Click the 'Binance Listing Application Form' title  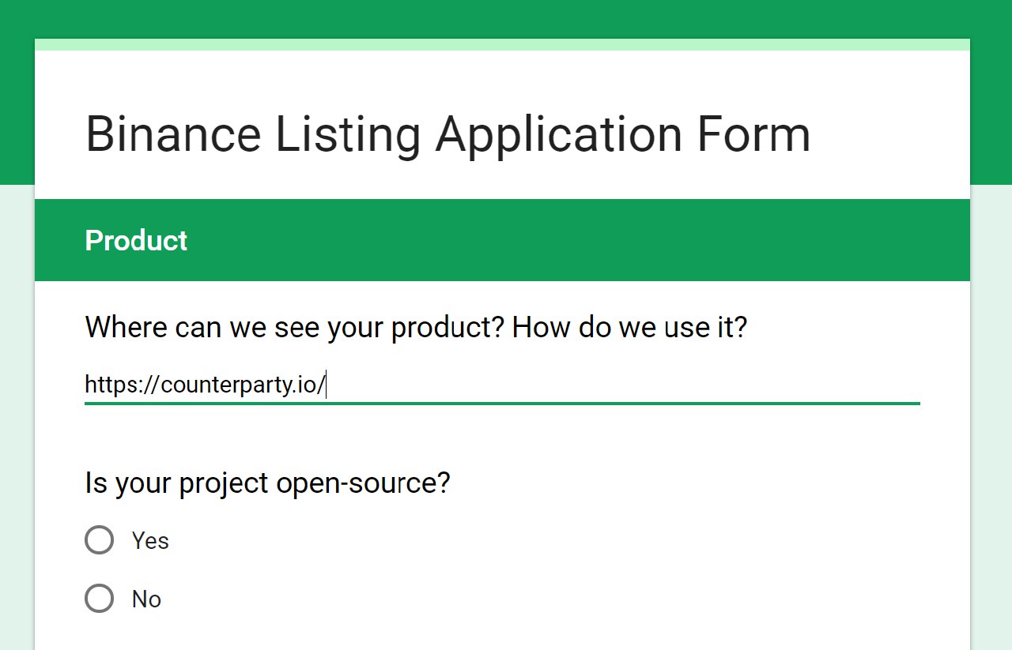coord(447,134)
